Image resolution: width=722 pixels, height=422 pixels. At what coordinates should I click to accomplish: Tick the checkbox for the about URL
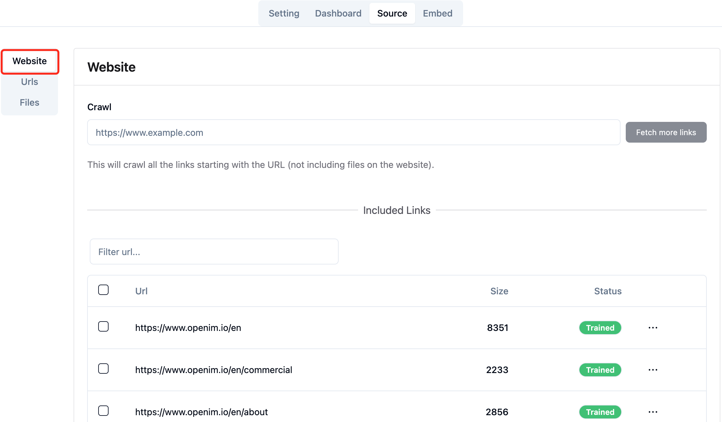103,411
